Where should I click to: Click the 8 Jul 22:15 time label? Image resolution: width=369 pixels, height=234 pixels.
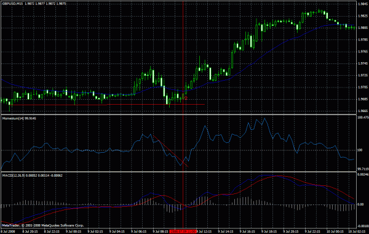pyautogui.click(x=52, y=232)
